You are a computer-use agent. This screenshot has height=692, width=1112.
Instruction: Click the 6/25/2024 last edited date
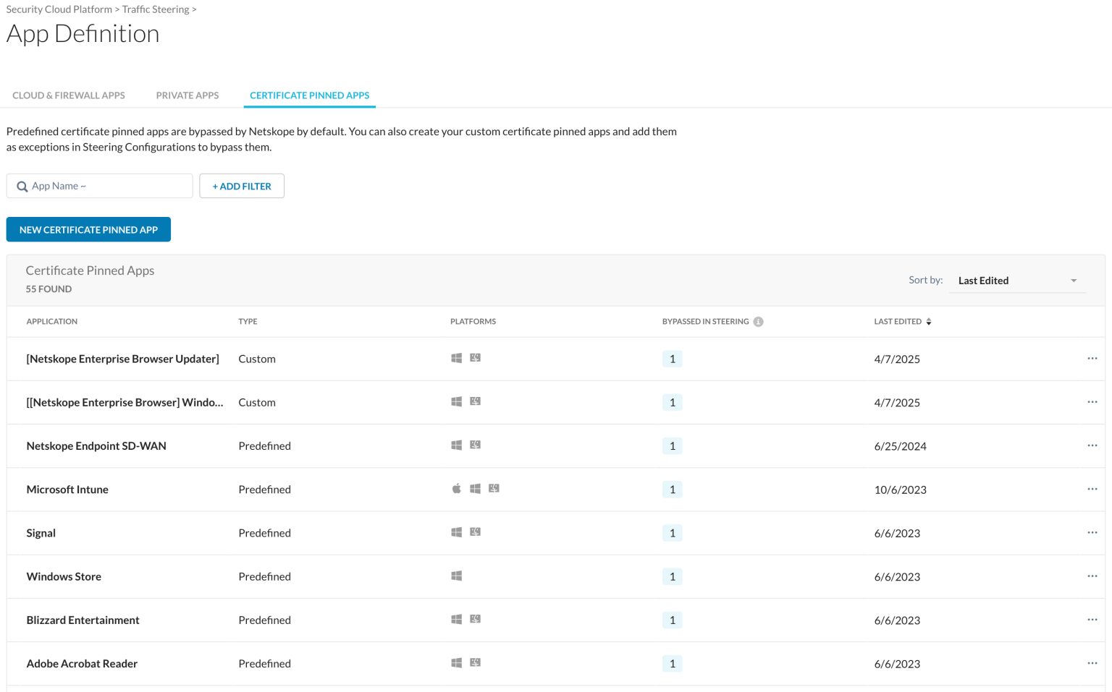click(x=901, y=446)
